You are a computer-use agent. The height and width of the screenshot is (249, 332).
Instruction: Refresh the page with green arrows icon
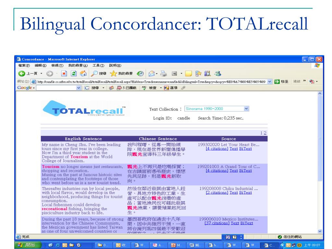click(x=74, y=74)
